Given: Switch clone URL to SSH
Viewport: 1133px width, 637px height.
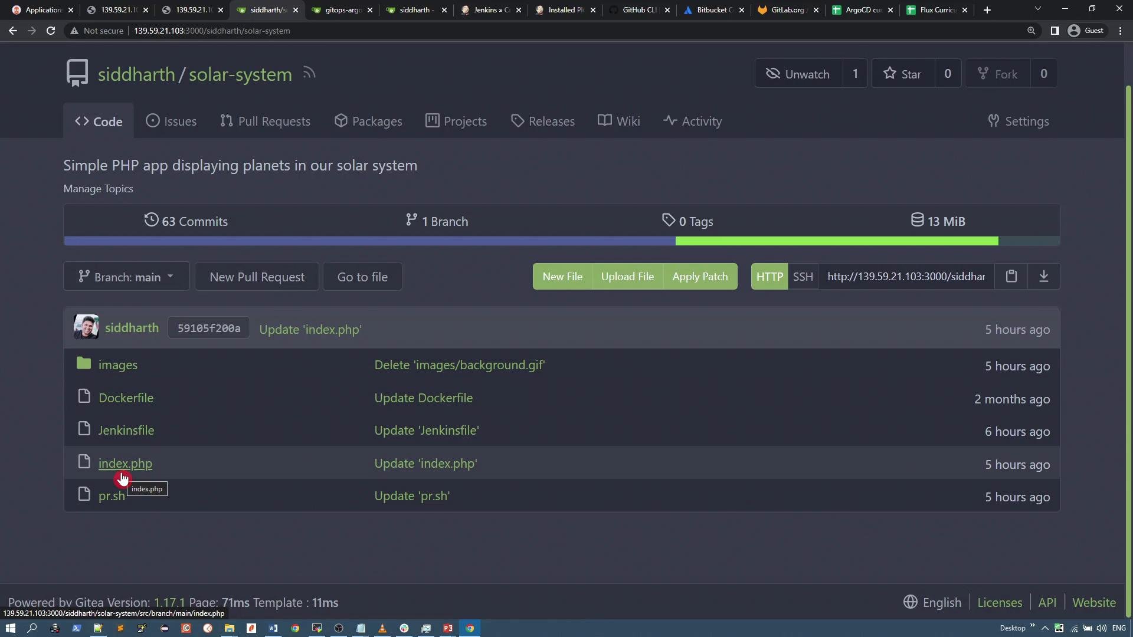Looking at the screenshot, I should click(x=803, y=277).
